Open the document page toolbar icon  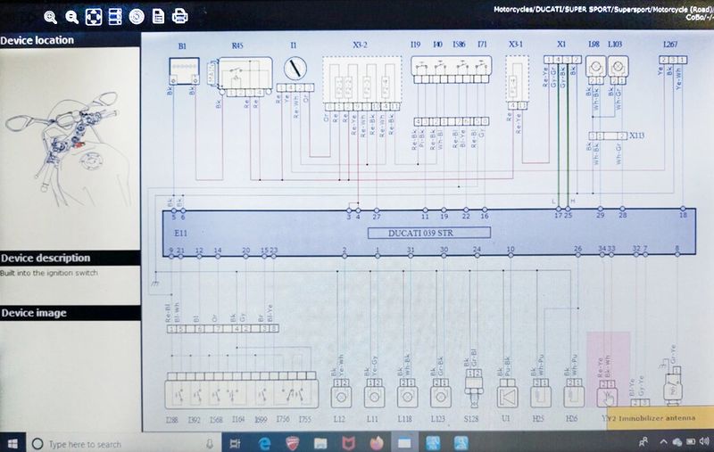click(158, 16)
